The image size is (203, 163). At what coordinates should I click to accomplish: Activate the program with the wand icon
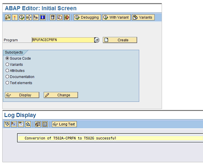15,17
